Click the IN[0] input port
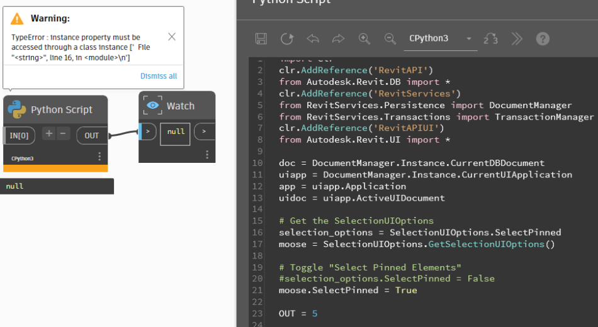 click(19, 136)
